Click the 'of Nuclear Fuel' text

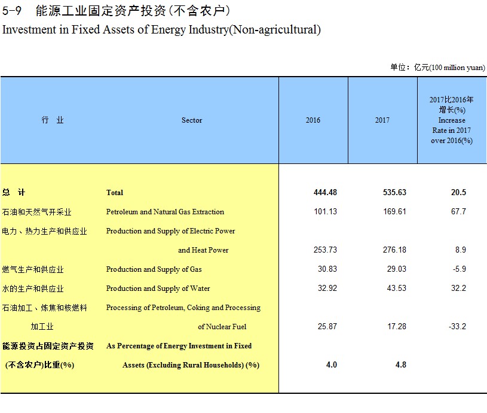[222, 327]
